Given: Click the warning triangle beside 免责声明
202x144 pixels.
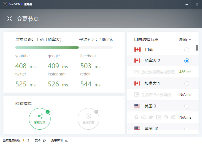Looking at the screenshot, I should [66, 141].
